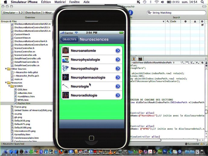Image resolution: width=208 pixels, height=156 pixels.
Task: Open the Apple menu
Action: (x=5, y=2)
